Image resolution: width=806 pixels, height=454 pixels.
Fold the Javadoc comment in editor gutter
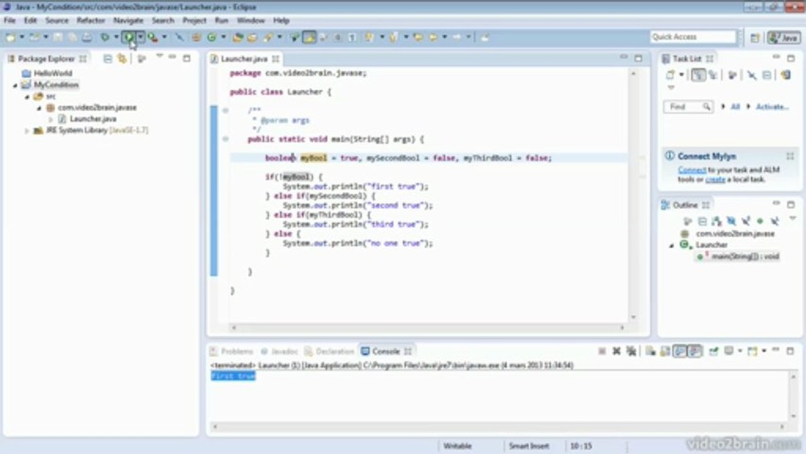point(225,110)
